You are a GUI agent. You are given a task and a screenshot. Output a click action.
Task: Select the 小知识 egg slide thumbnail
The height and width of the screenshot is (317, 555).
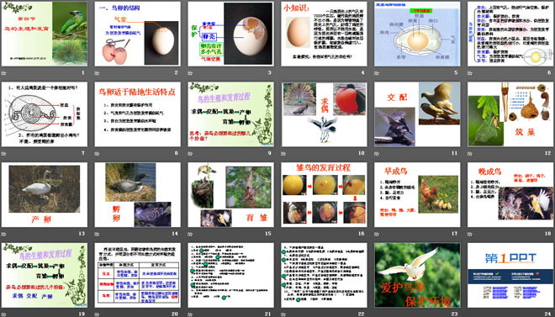324,34
